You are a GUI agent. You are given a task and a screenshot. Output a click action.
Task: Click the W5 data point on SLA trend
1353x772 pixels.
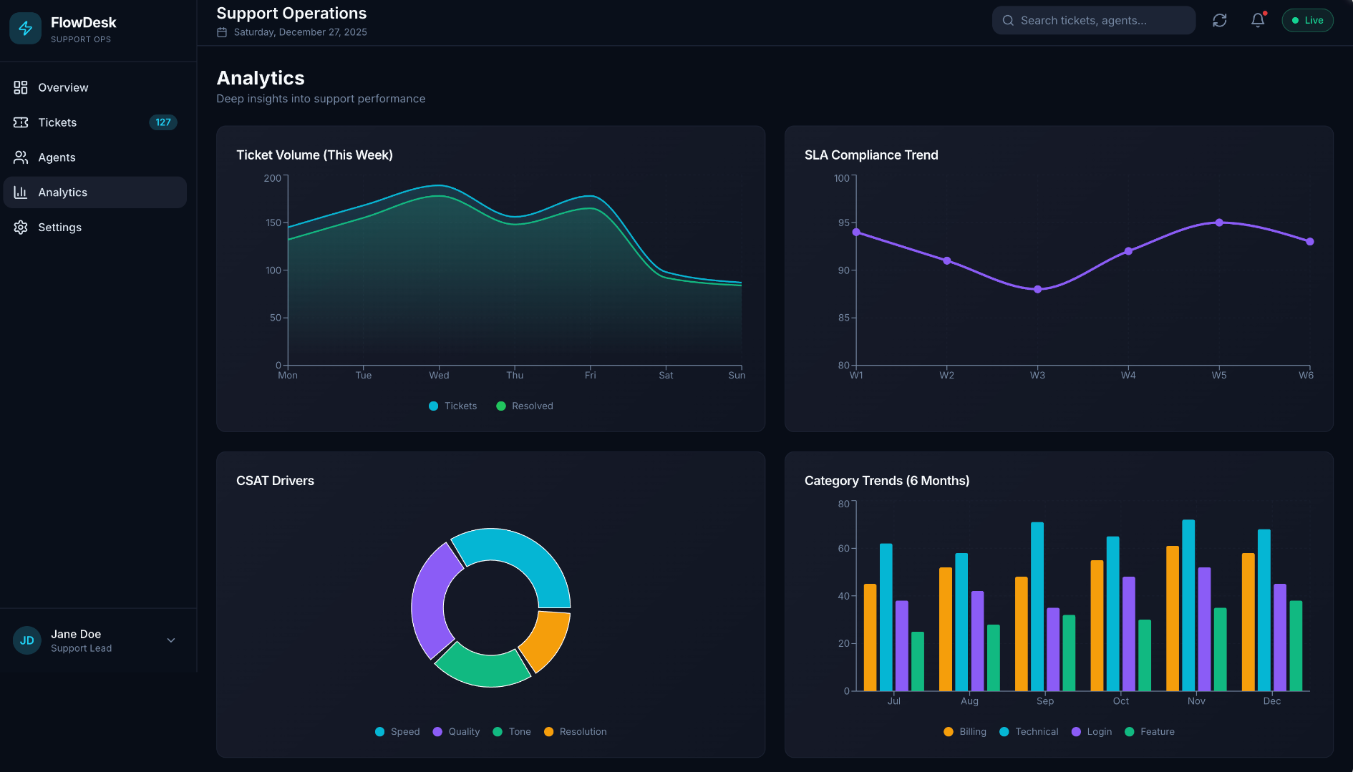[1219, 223]
